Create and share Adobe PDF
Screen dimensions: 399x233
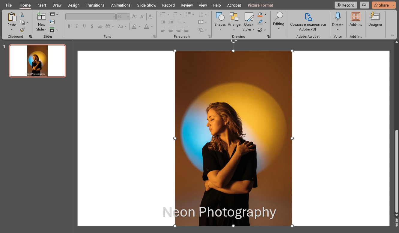308,21
